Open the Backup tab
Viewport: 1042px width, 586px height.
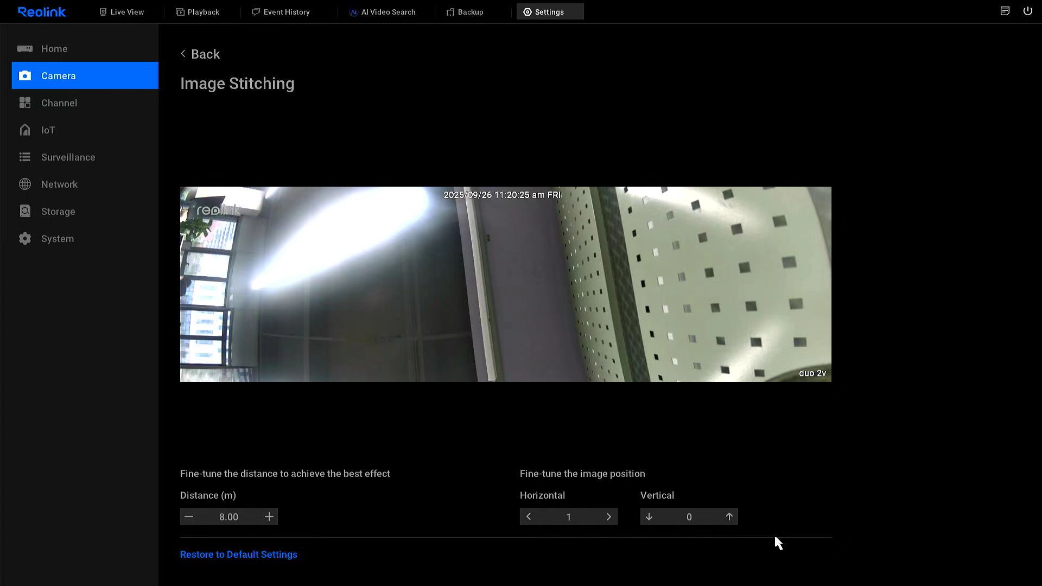(x=465, y=12)
